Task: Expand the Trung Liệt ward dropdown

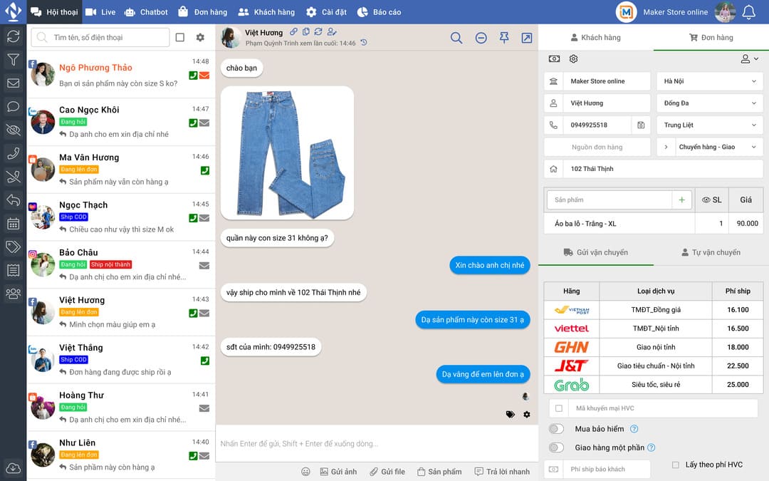Action: click(709, 125)
